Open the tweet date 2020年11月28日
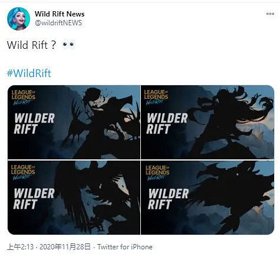The image size is (280, 257). pyautogui.click(x=65, y=247)
